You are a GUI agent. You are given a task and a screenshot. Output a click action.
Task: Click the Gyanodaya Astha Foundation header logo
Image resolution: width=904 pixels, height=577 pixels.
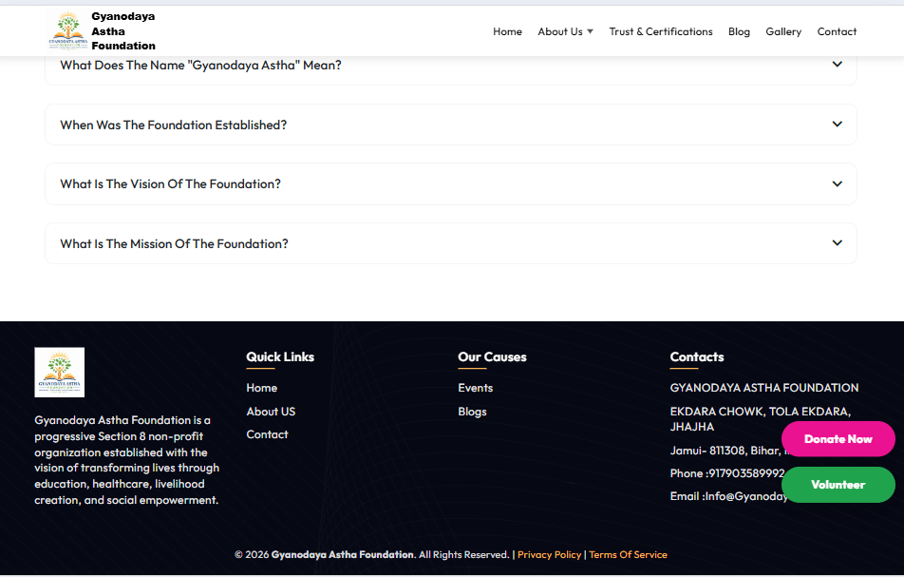[x=68, y=30]
